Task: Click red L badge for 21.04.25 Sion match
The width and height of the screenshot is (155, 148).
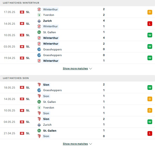Action: coord(150,133)
